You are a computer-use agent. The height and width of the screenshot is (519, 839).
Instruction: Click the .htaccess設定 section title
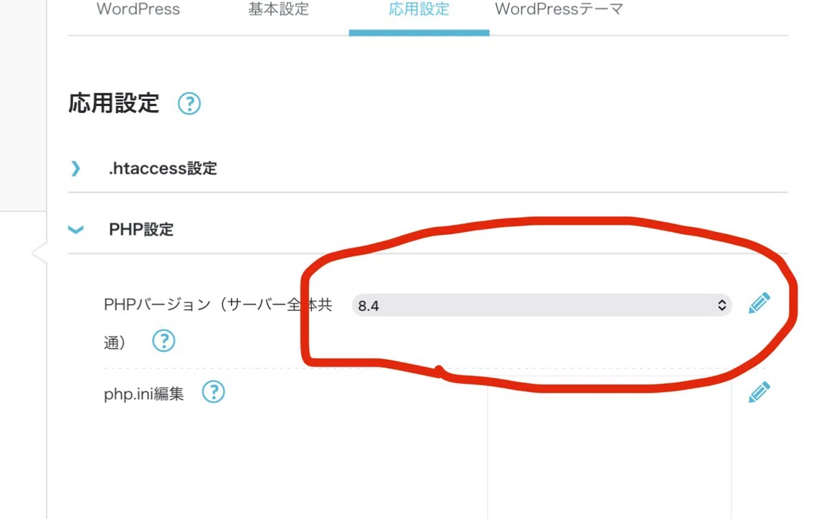pyautogui.click(x=163, y=168)
